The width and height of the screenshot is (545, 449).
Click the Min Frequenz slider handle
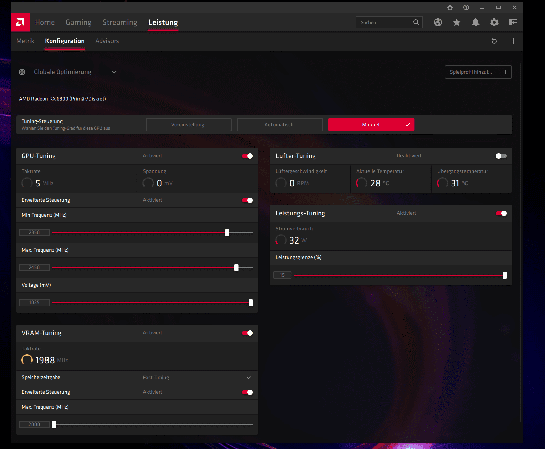tap(227, 233)
